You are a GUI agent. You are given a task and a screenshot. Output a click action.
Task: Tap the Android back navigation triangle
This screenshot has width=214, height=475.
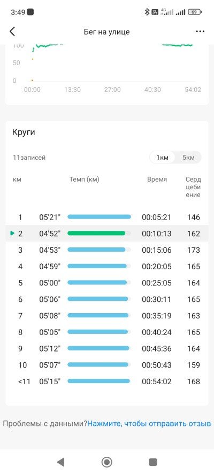click(61, 462)
